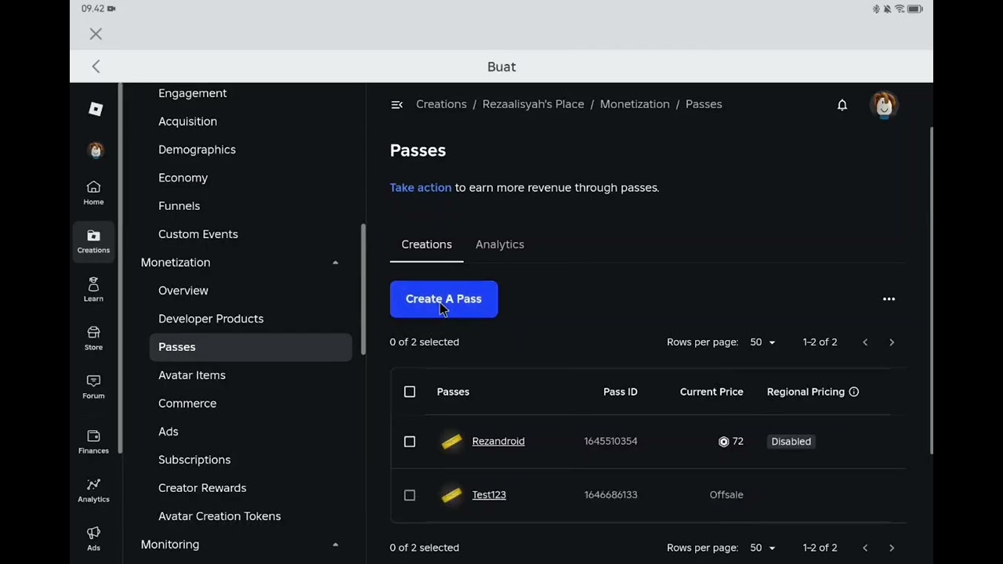Image resolution: width=1003 pixels, height=564 pixels.
Task: Click the Offsale price text for Test123
Action: click(x=726, y=495)
